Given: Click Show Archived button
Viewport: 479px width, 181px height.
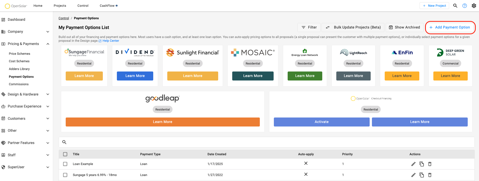Looking at the screenshot, I should (x=405, y=27).
